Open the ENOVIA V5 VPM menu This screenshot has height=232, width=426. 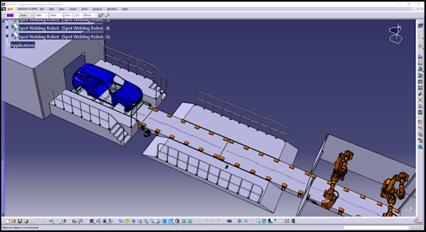coord(27,9)
